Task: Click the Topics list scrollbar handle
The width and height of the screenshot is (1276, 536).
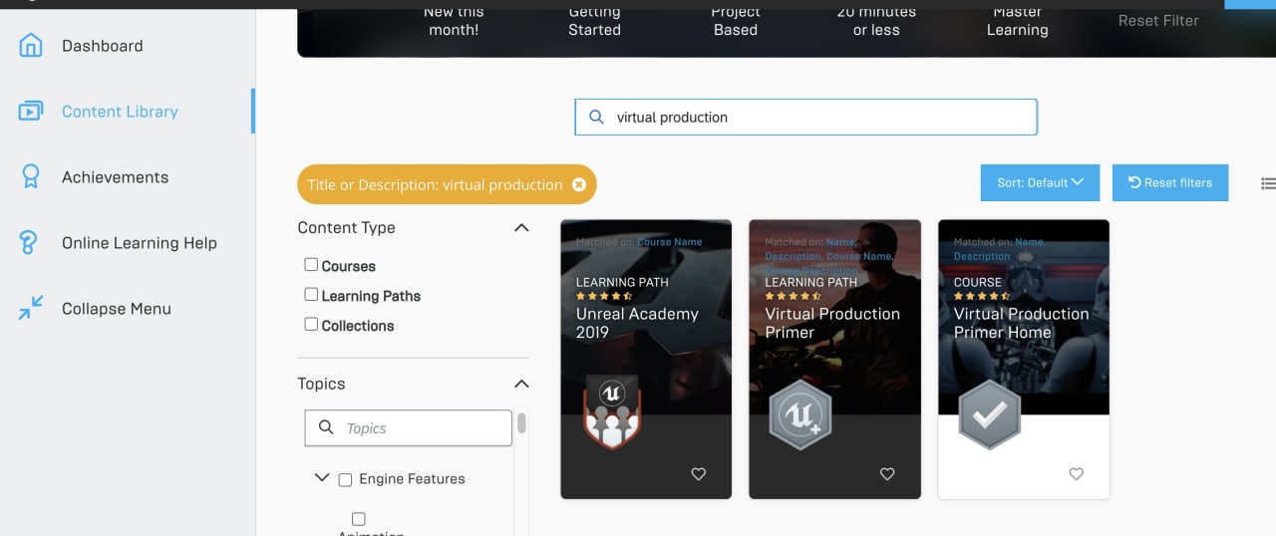Action: [521, 424]
